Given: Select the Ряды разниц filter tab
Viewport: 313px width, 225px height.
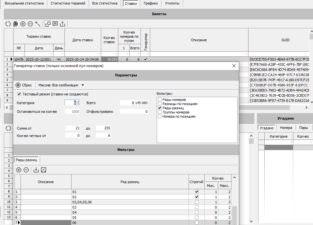Looking at the screenshot, I should click(x=26, y=160).
